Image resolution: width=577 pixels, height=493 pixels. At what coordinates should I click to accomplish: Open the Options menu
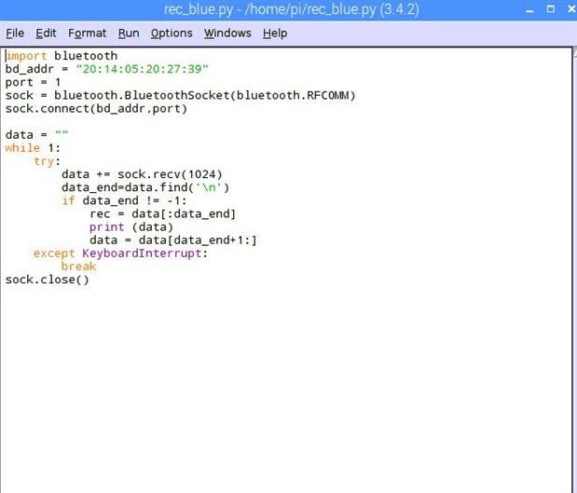coord(172,34)
